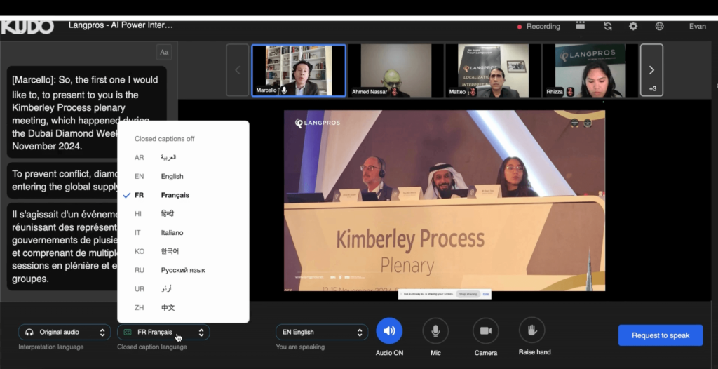
Task: Choose HI Hindi caption language
Action: [183, 214]
